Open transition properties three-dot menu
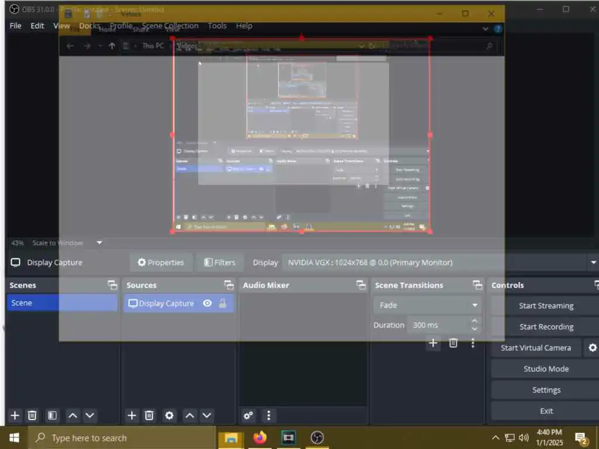 click(x=473, y=343)
